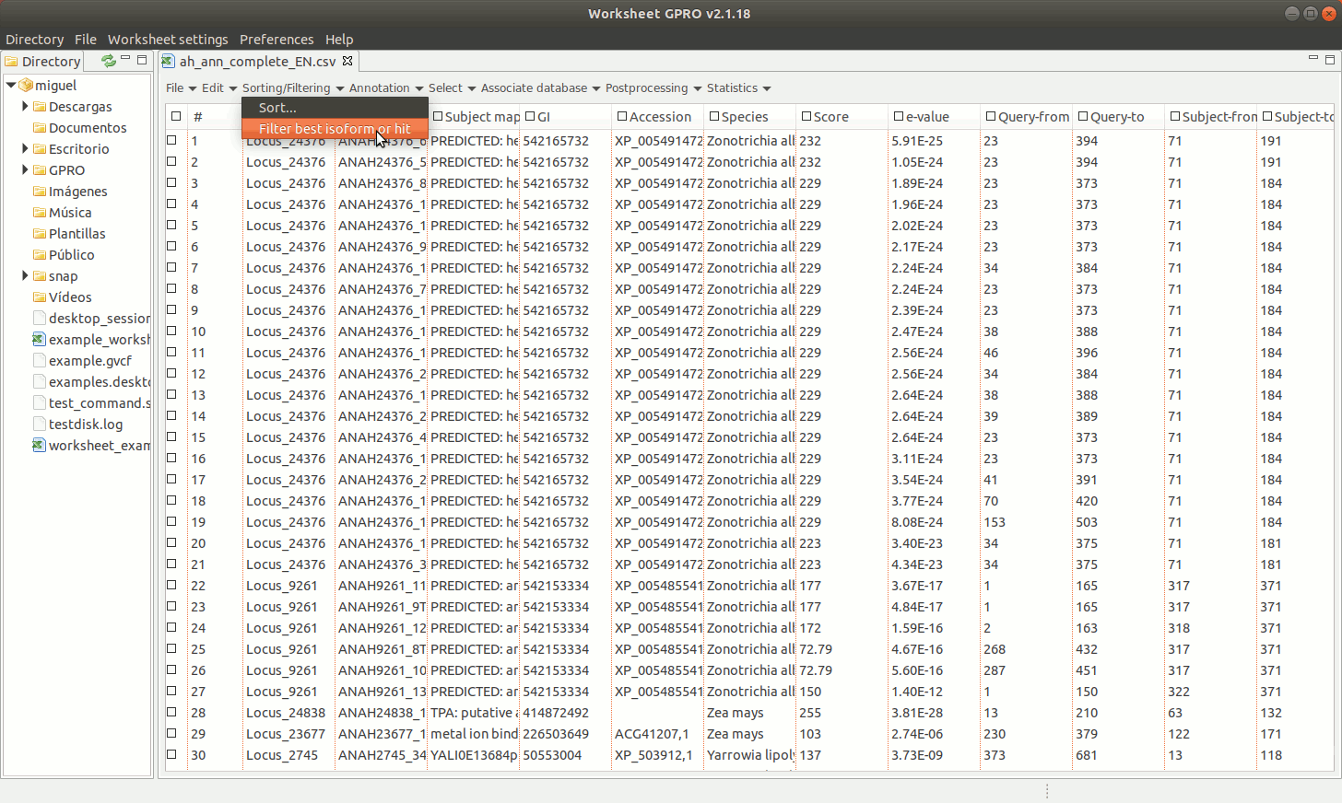
Task: Click the testdisk.log file icon
Action: (x=39, y=425)
